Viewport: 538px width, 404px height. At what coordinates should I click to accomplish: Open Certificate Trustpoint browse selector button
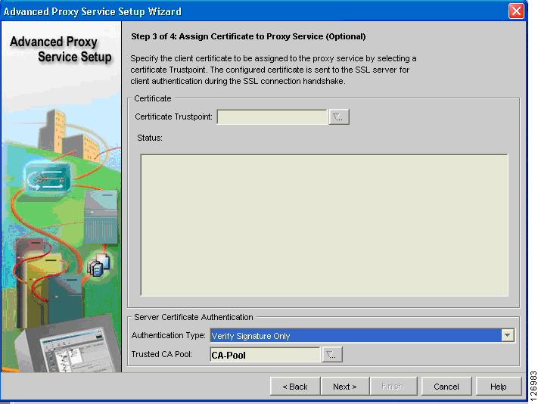pos(339,117)
